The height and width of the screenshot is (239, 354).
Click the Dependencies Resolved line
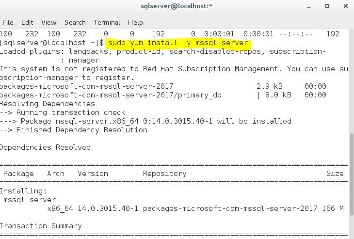coord(45,147)
